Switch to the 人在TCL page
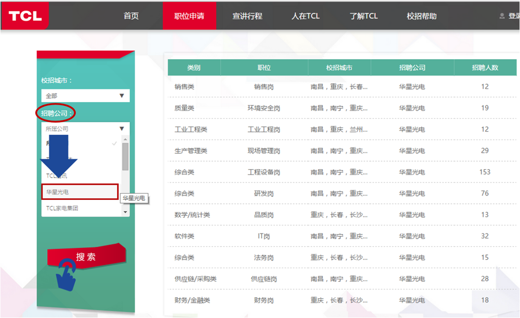This screenshot has width=520, height=318. click(305, 16)
